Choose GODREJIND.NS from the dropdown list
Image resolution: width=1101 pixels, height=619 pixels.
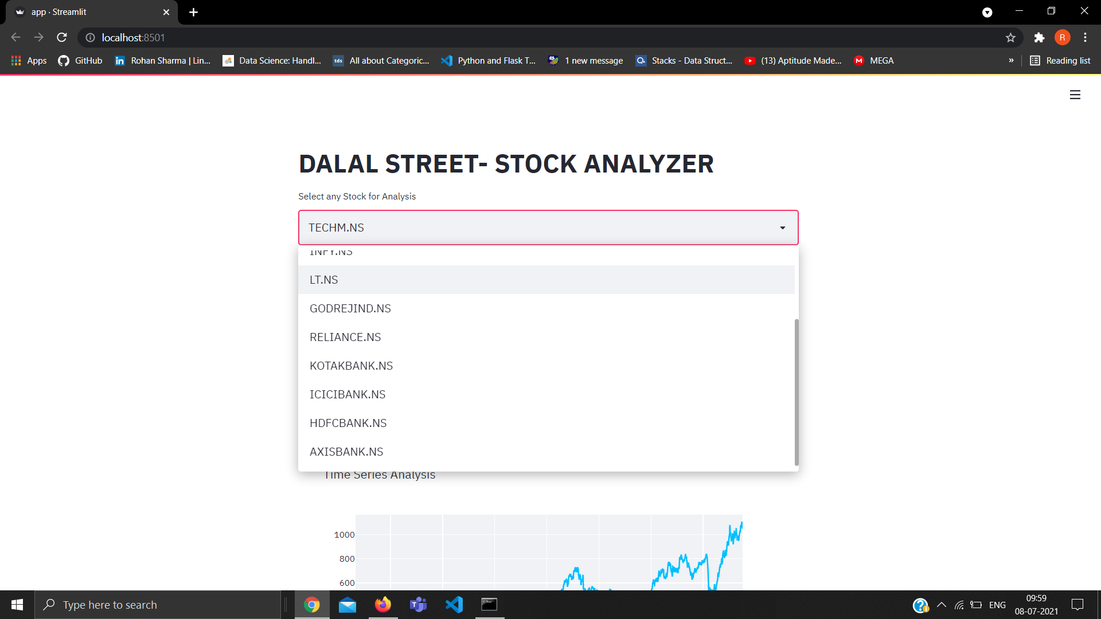(x=546, y=308)
